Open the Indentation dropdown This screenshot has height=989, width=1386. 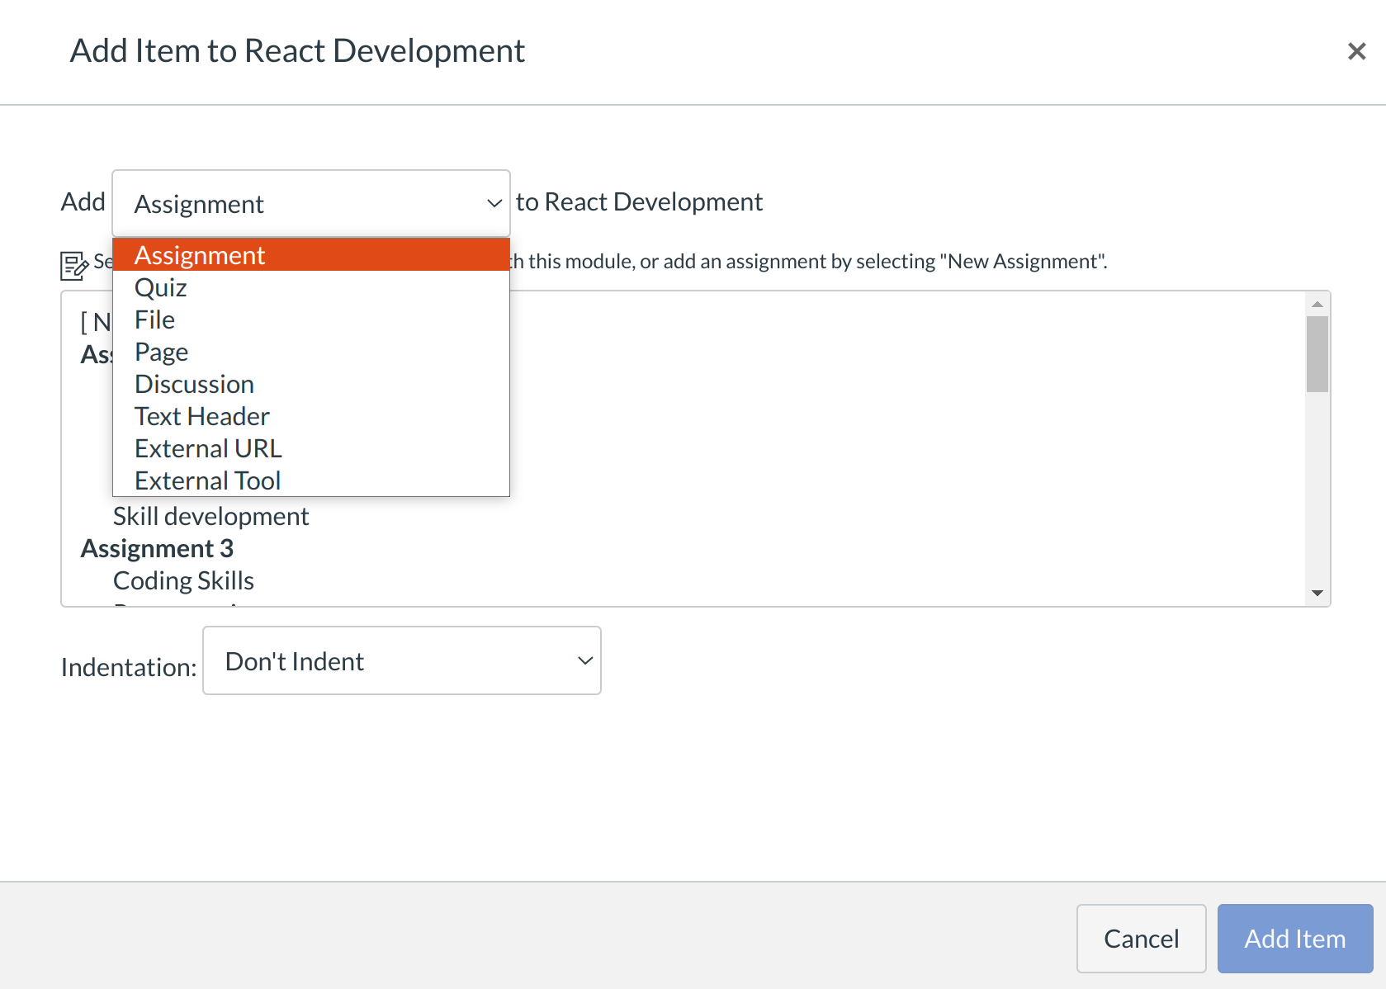click(401, 660)
